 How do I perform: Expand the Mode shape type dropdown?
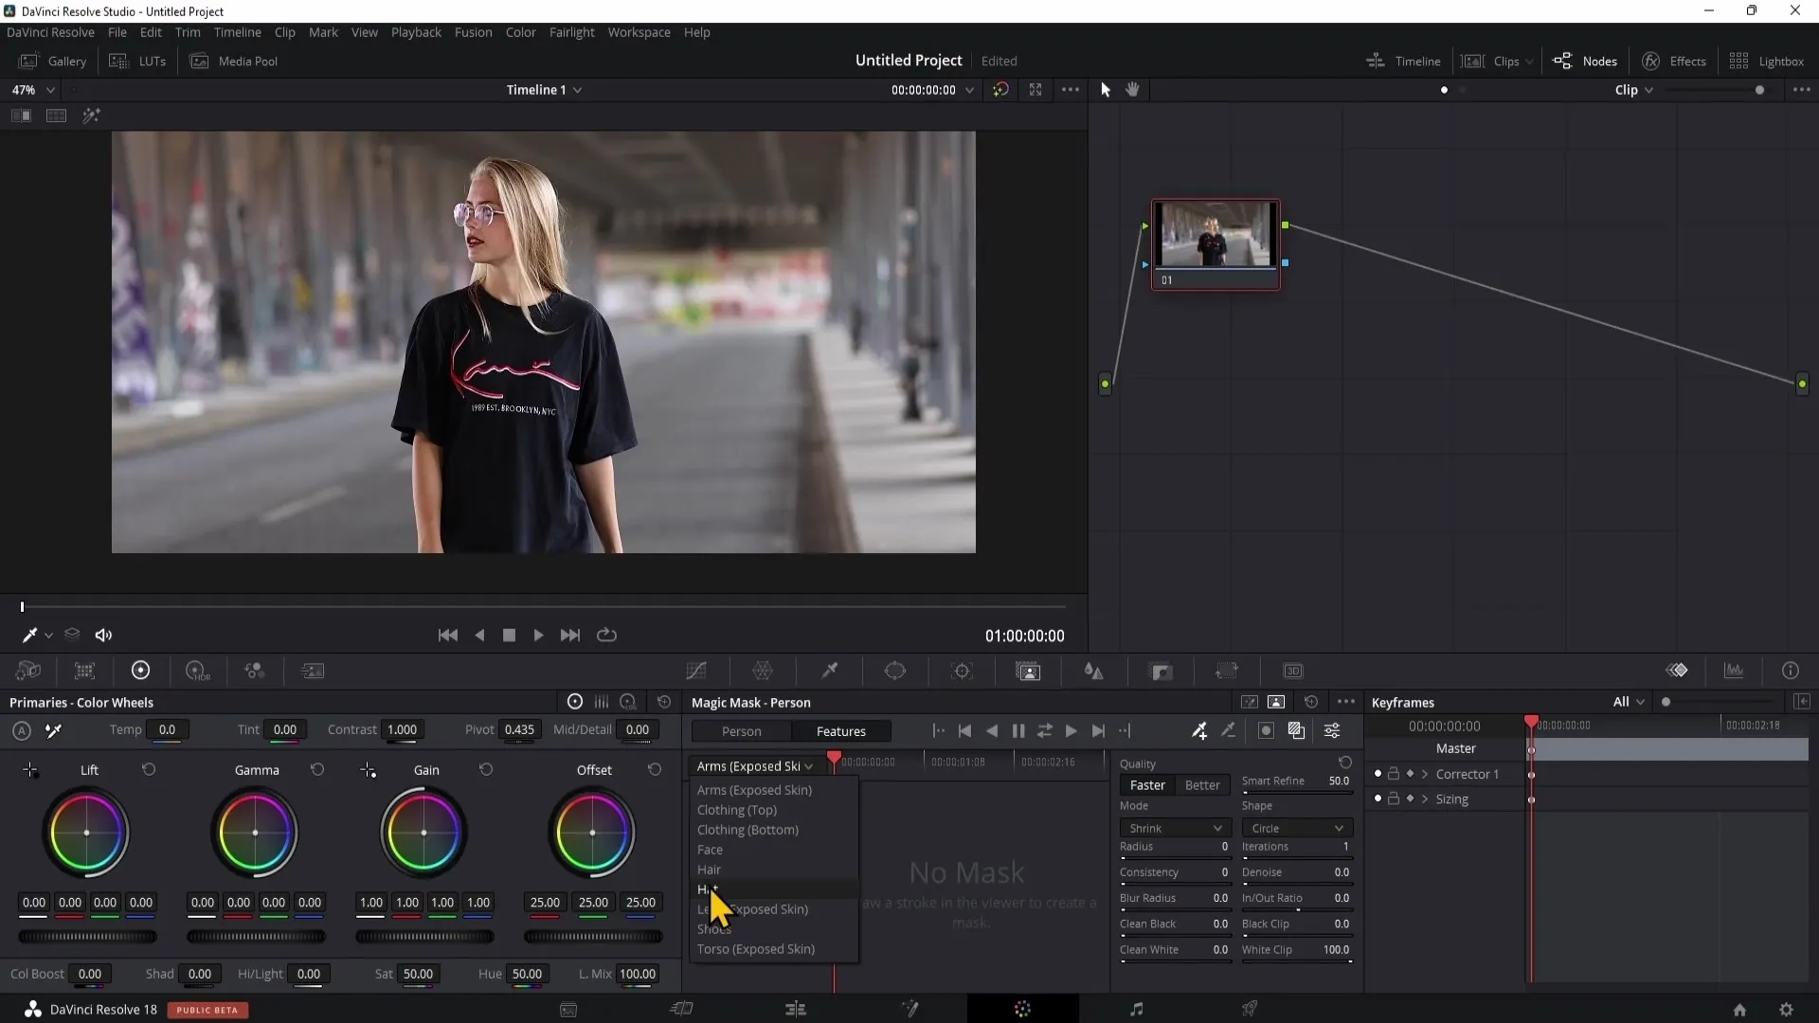coord(1295,828)
